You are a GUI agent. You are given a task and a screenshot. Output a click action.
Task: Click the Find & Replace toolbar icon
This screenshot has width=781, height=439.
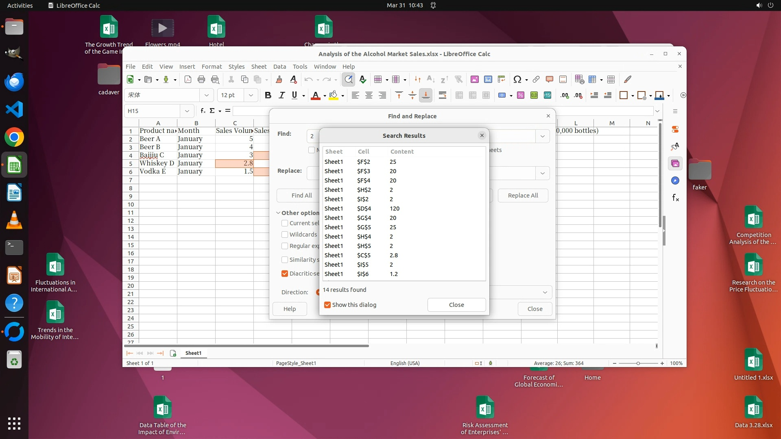coord(349,80)
